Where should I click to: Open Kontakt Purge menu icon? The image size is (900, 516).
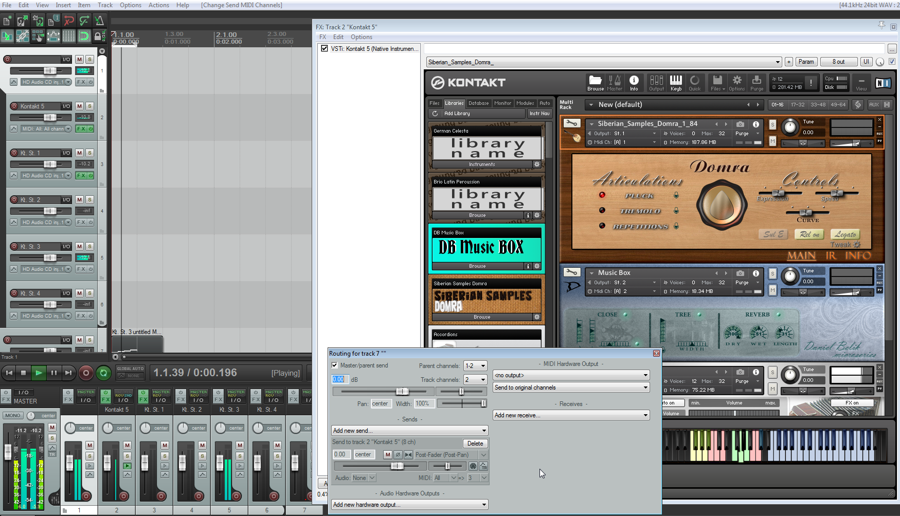(x=757, y=82)
